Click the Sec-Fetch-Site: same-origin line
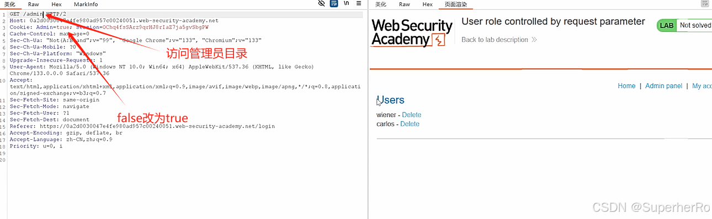Image resolution: width=712 pixels, height=219 pixels. pos(54,100)
